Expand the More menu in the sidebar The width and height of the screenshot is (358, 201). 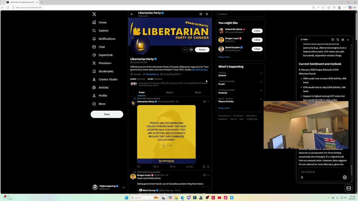point(99,104)
